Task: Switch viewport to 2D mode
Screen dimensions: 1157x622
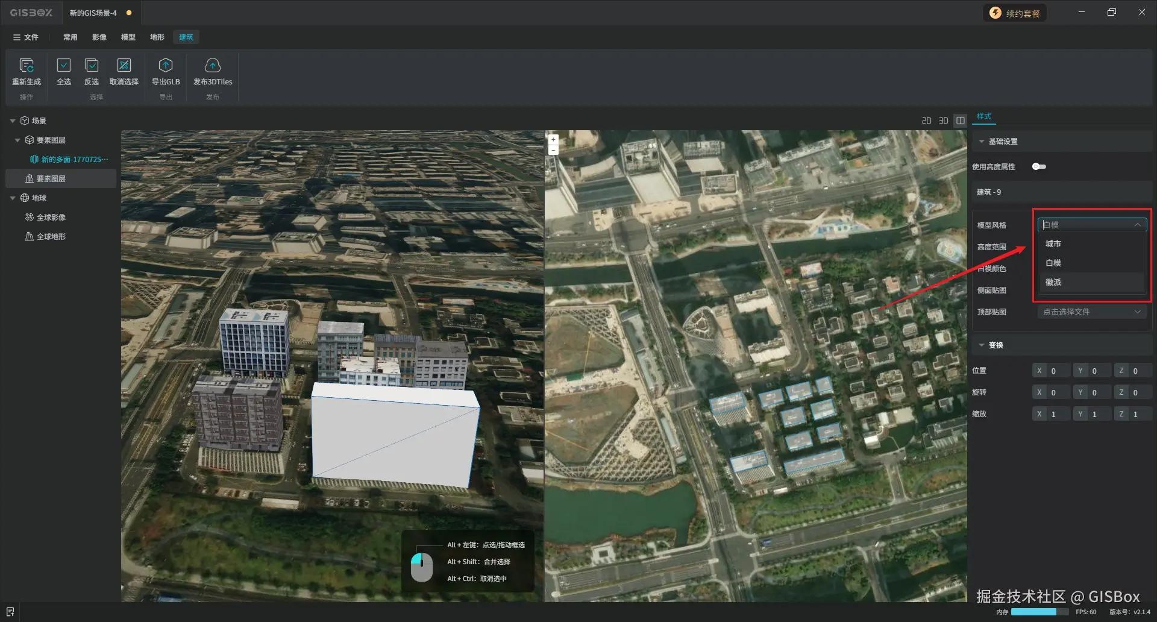Action: pos(927,121)
